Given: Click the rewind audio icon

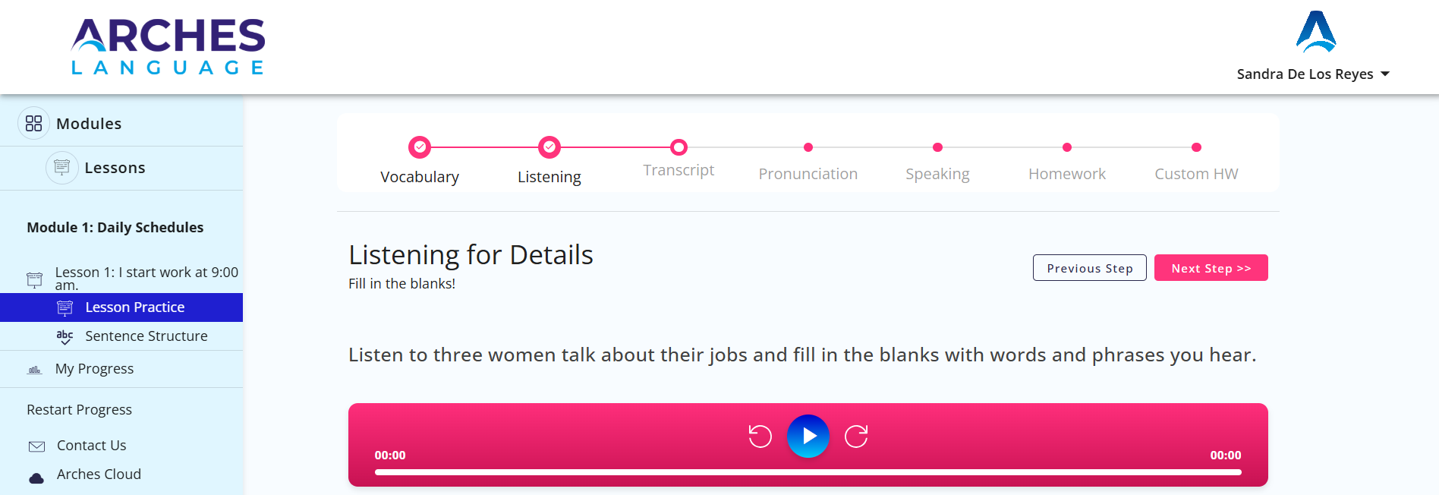Looking at the screenshot, I should 760,436.
